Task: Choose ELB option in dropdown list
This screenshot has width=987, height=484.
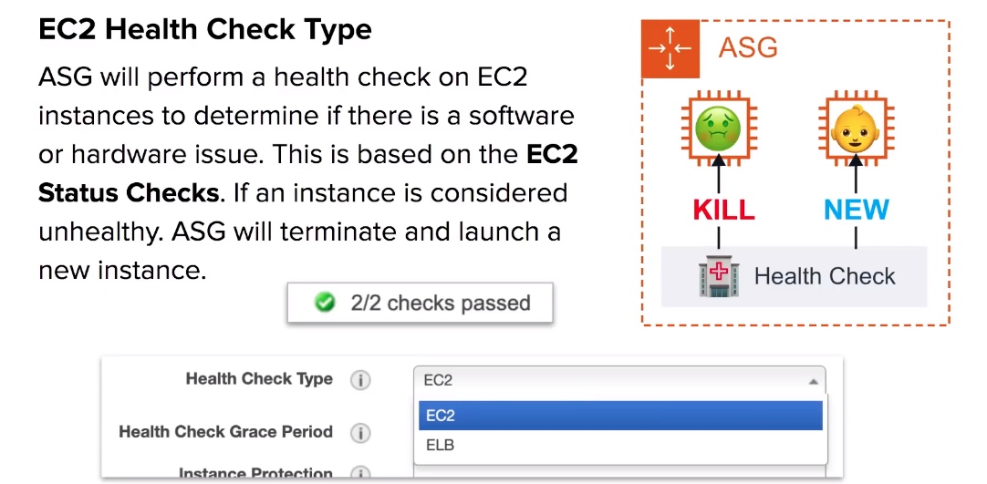Action: click(620, 446)
